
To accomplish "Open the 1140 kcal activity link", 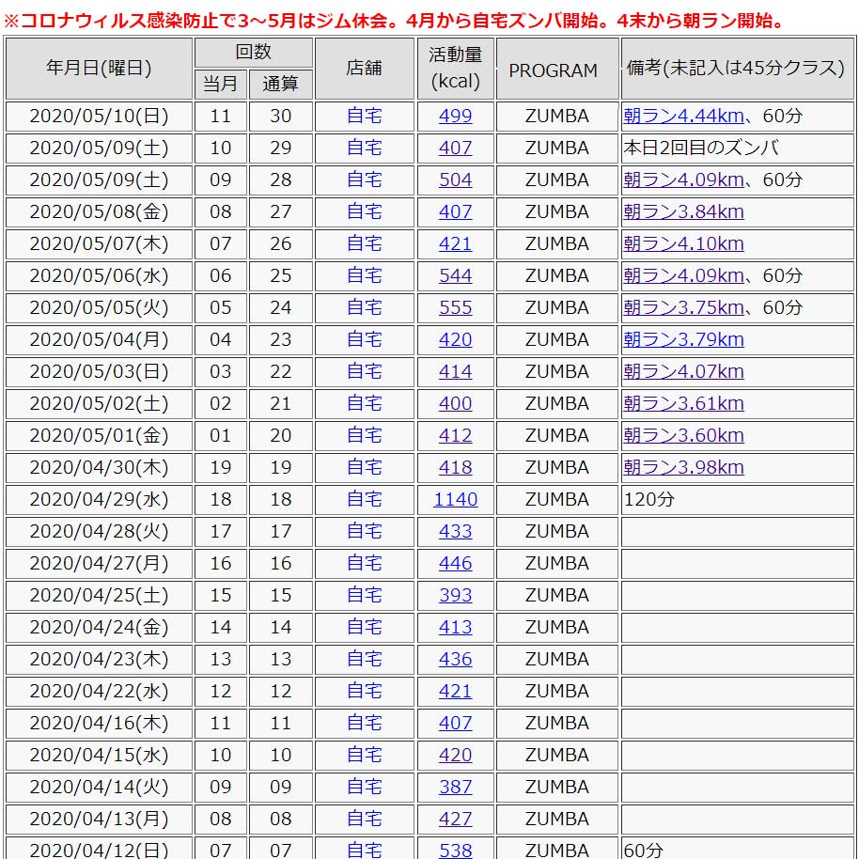I will 455,500.
